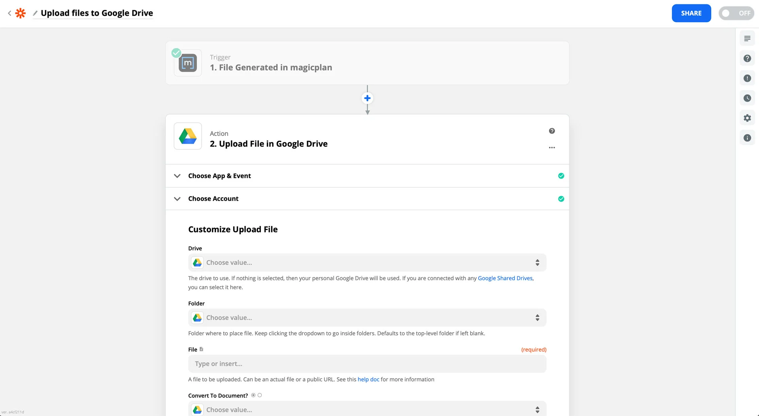View Zap issues via the alert sidebar icon
The width and height of the screenshot is (759, 416).
pos(747,78)
